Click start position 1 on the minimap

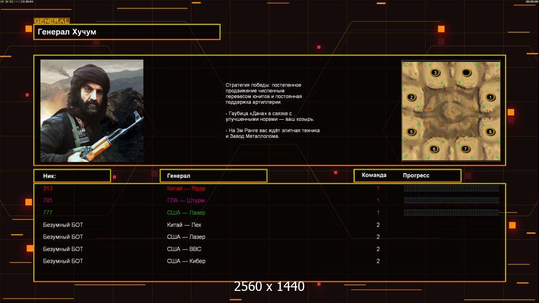(489, 97)
